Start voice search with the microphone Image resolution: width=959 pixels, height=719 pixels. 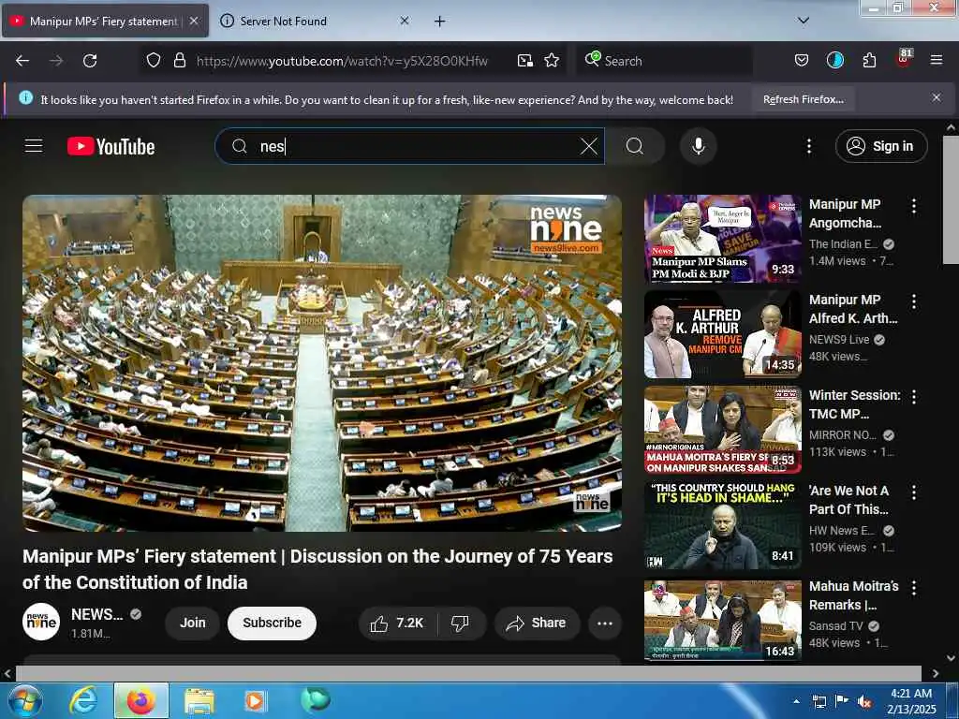pyautogui.click(x=698, y=146)
